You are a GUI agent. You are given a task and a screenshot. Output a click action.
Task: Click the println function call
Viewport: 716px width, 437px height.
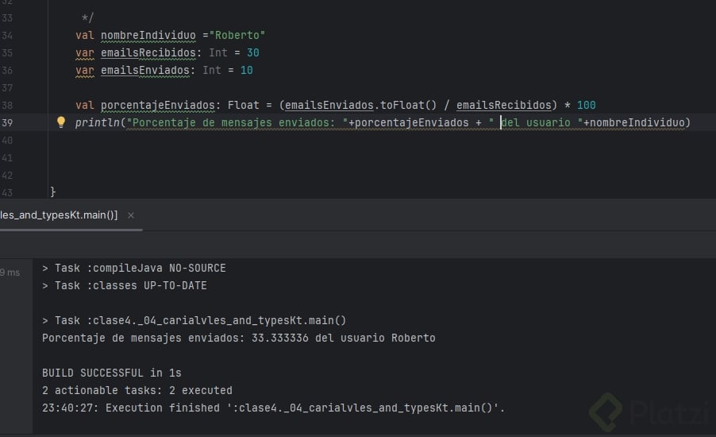tap(98, 122)
